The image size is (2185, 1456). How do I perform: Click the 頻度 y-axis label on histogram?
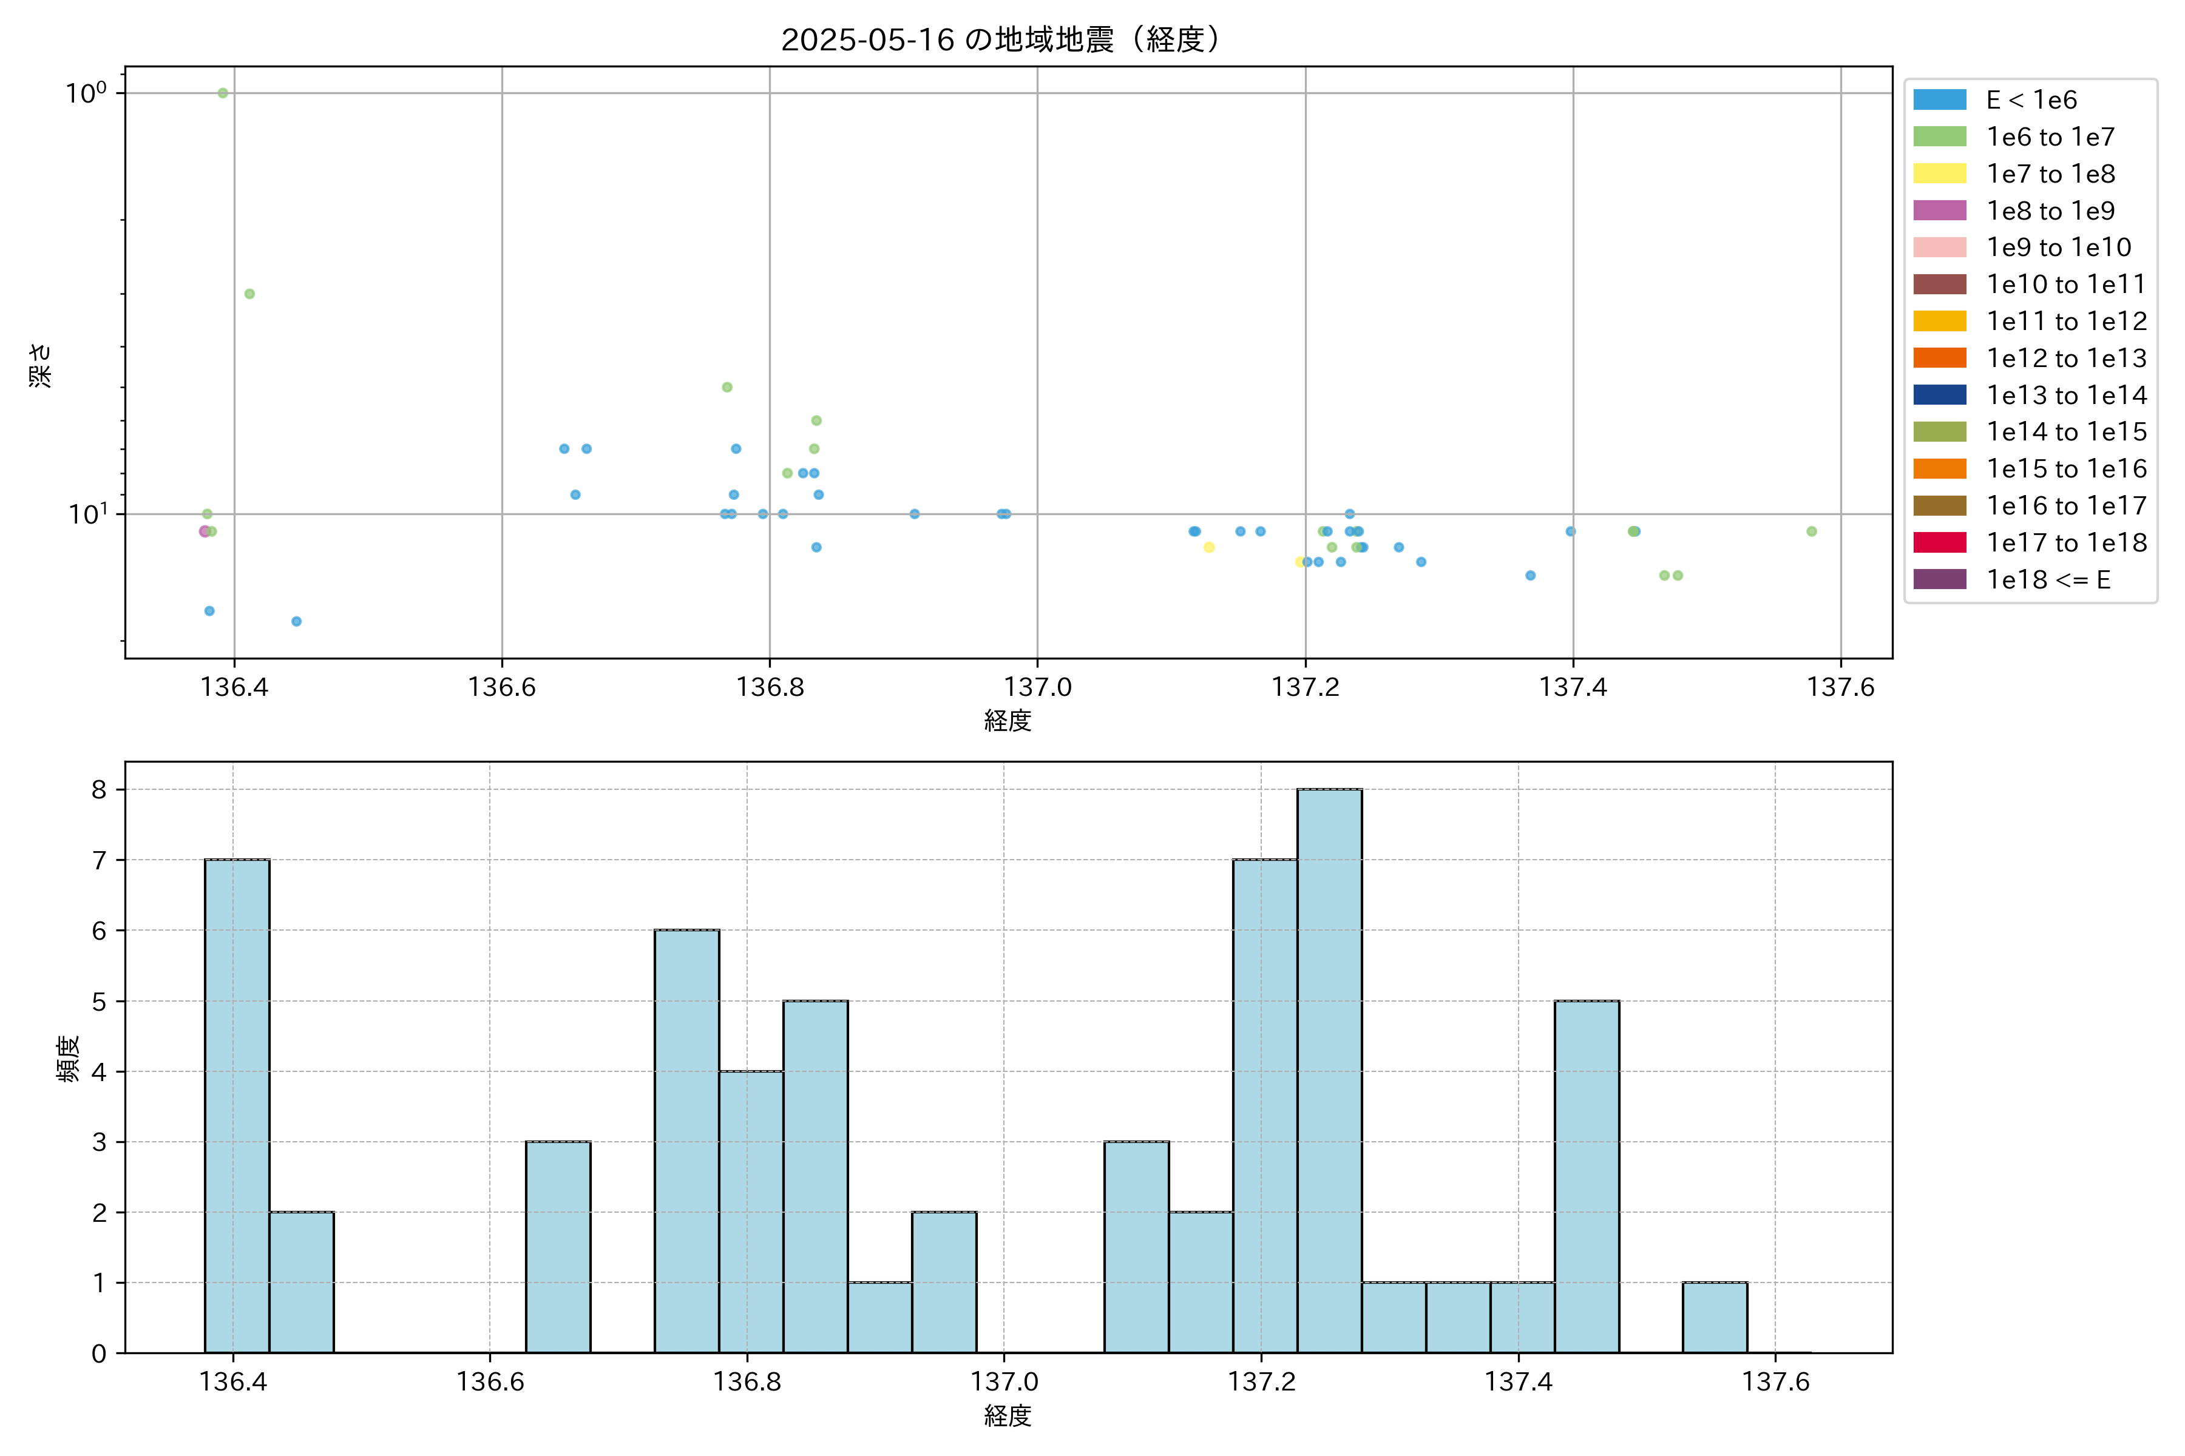pos(68,1059)
